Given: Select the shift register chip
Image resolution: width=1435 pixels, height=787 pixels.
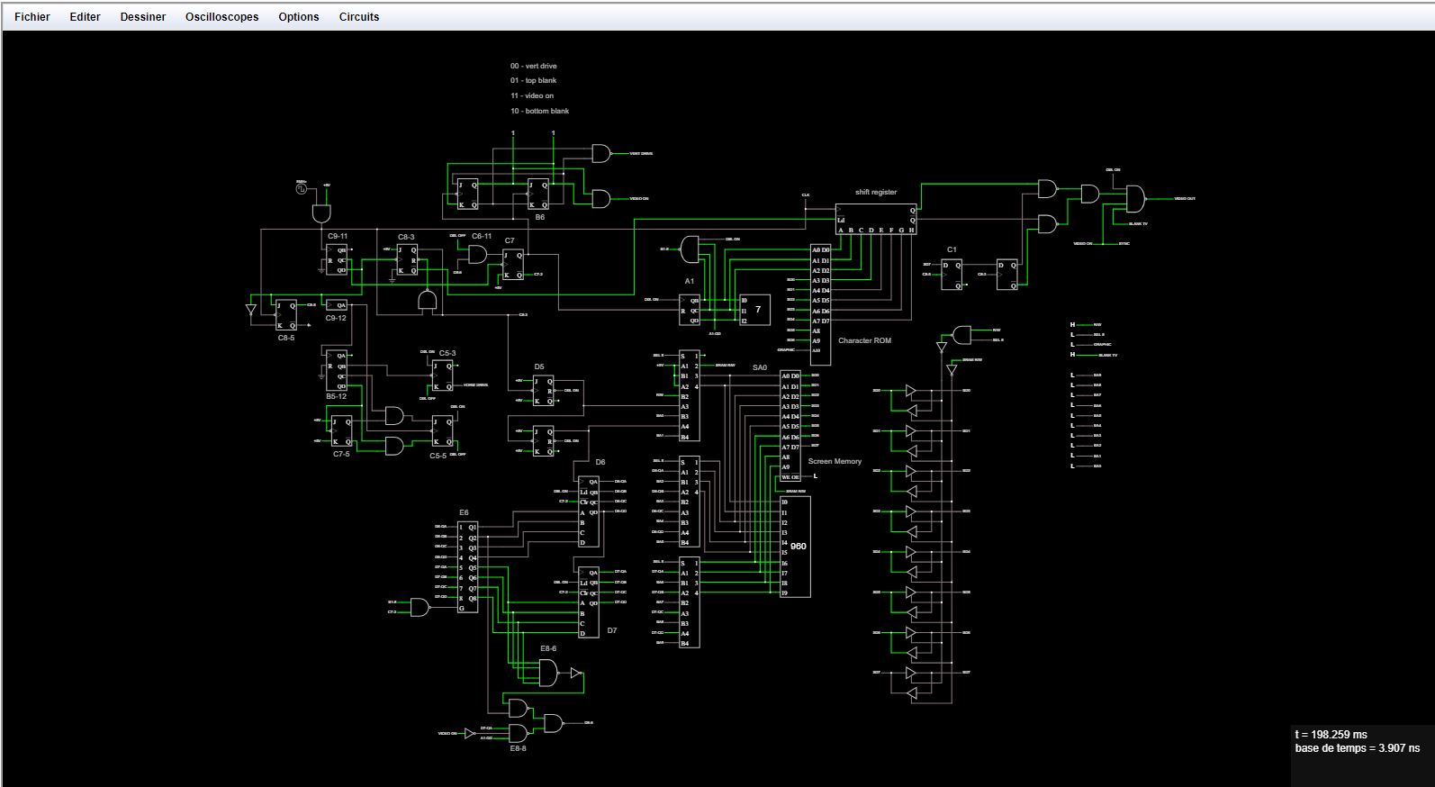Looking at the screenshot, I should coord(876,219).
